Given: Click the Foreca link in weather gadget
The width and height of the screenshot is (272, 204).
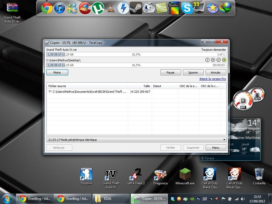Looking at the screenshot, I should pyautogui.click(x=207, y=158).
